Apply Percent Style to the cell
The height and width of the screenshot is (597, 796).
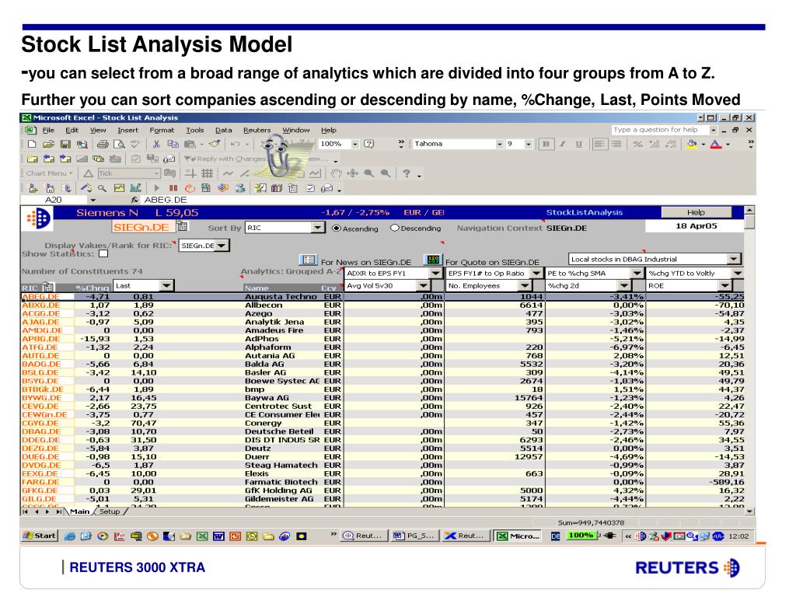(x=637, y=144)
